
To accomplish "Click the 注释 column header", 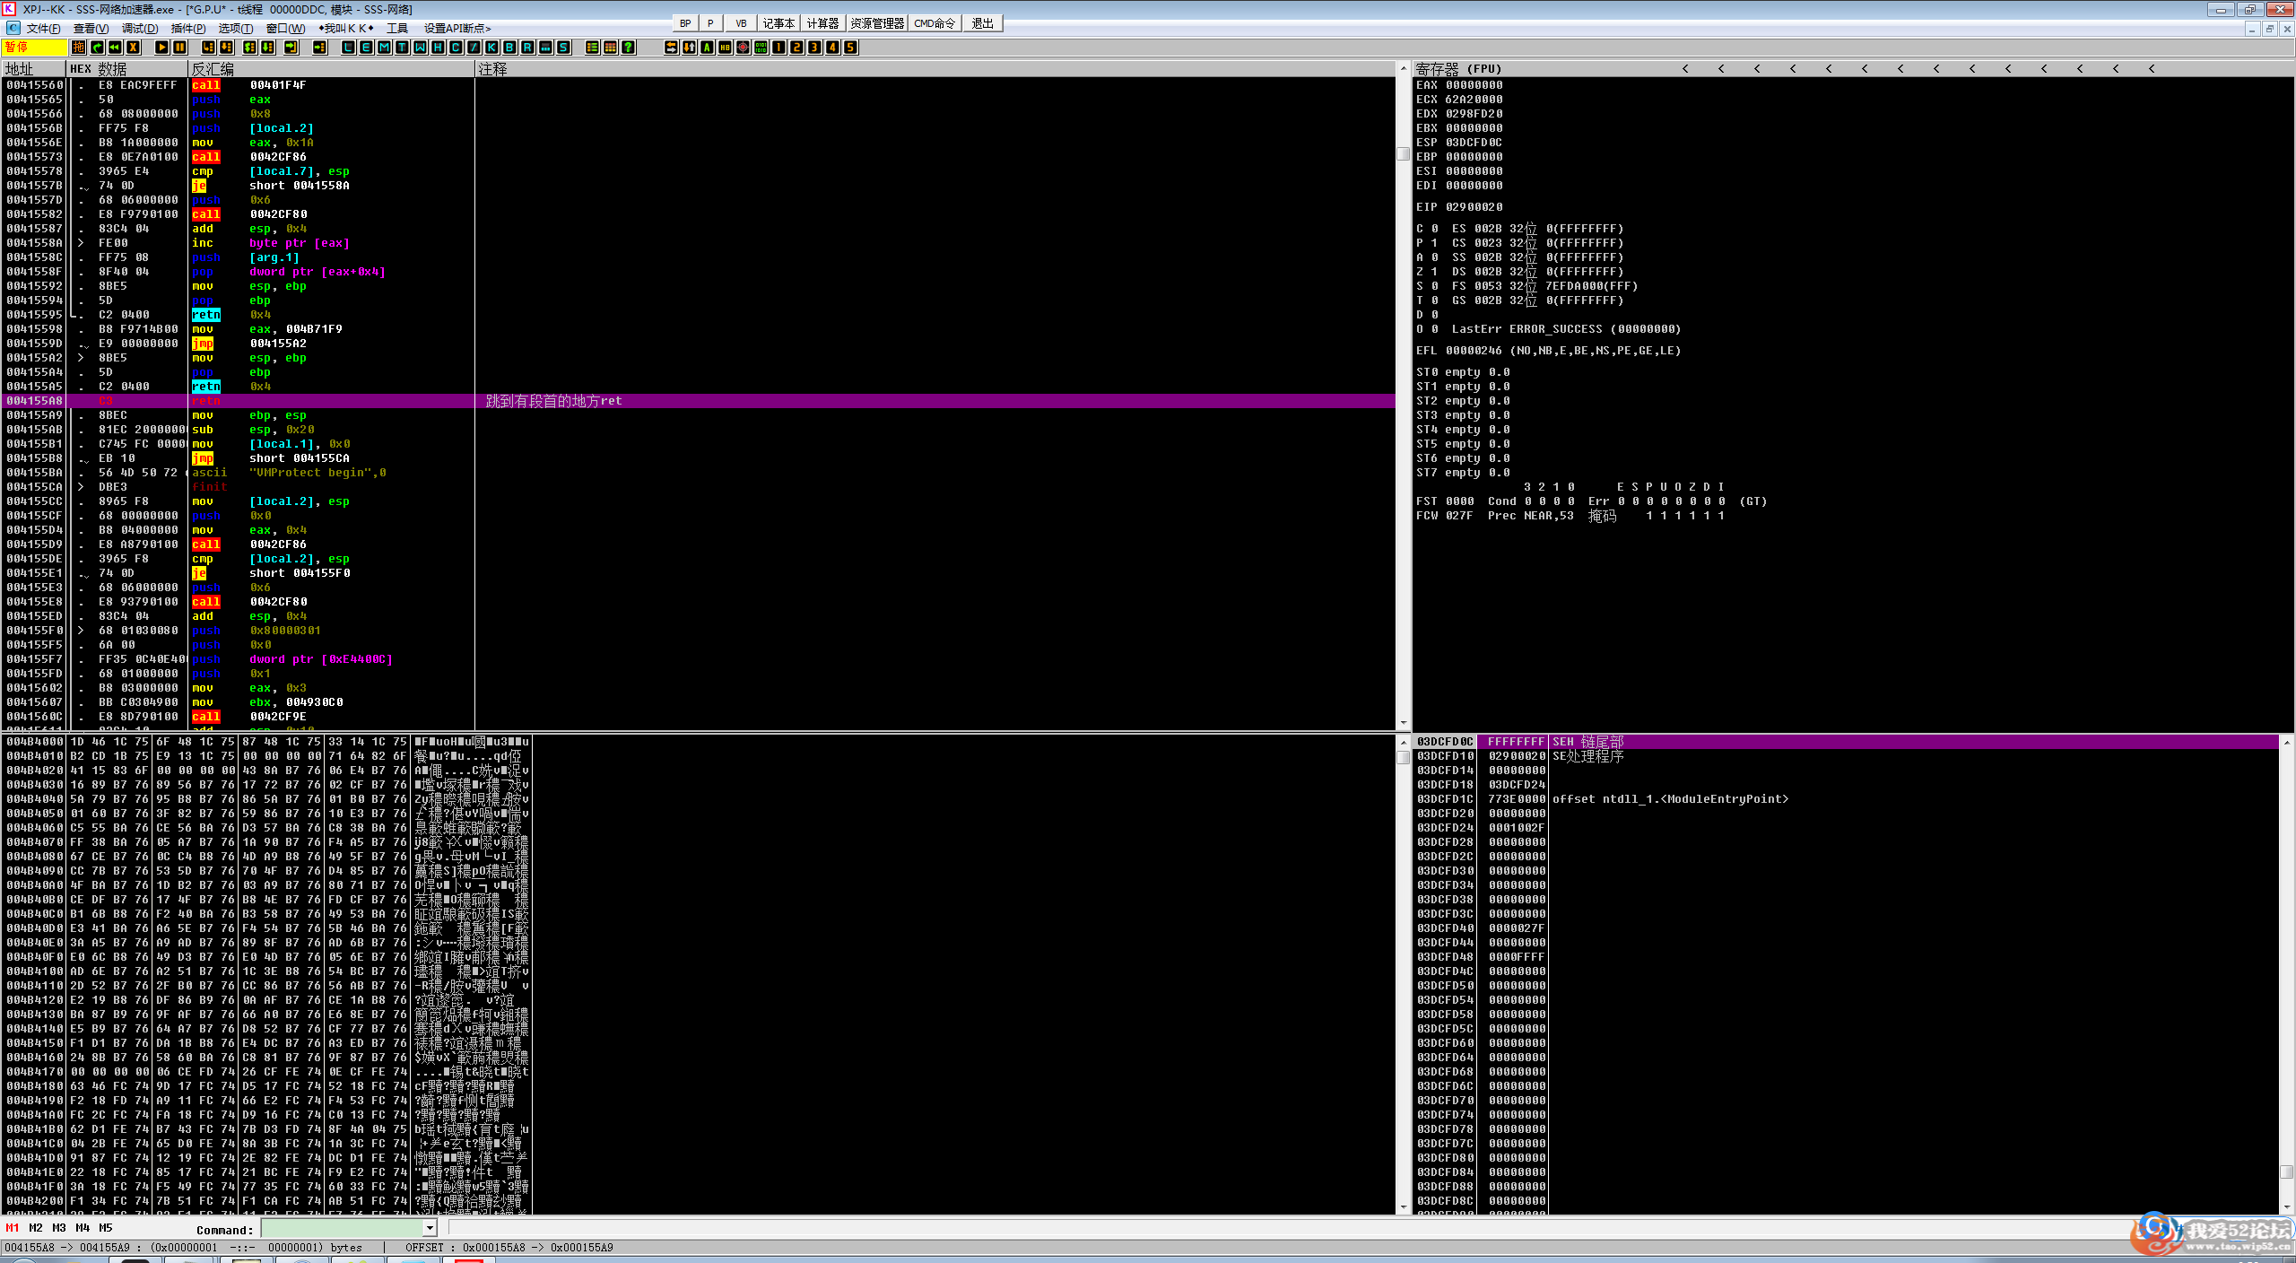I will pos(935,69).
